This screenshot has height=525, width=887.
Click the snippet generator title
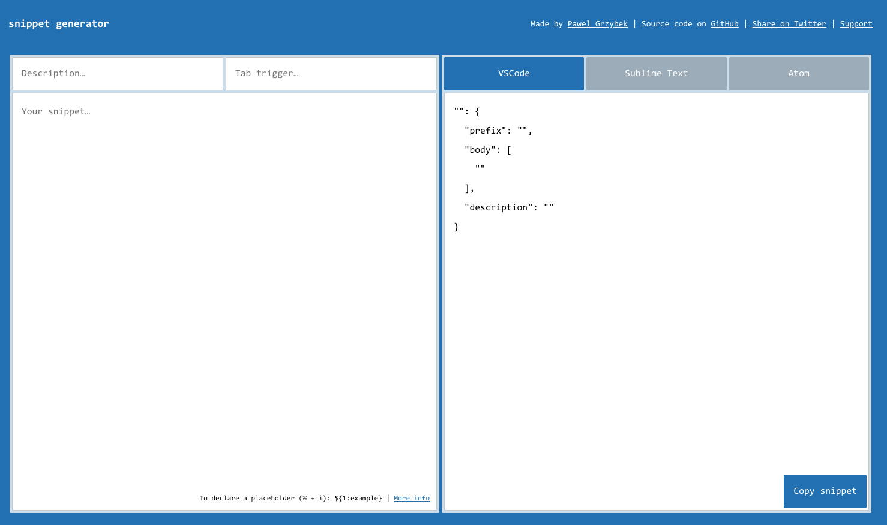click(x=59, y=24)
